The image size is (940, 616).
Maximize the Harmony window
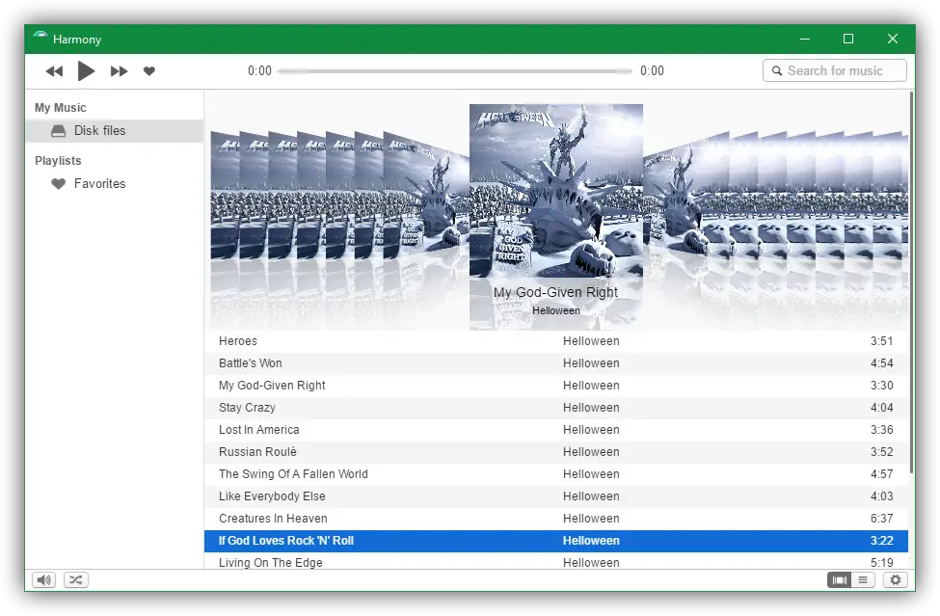coord(848,39)
